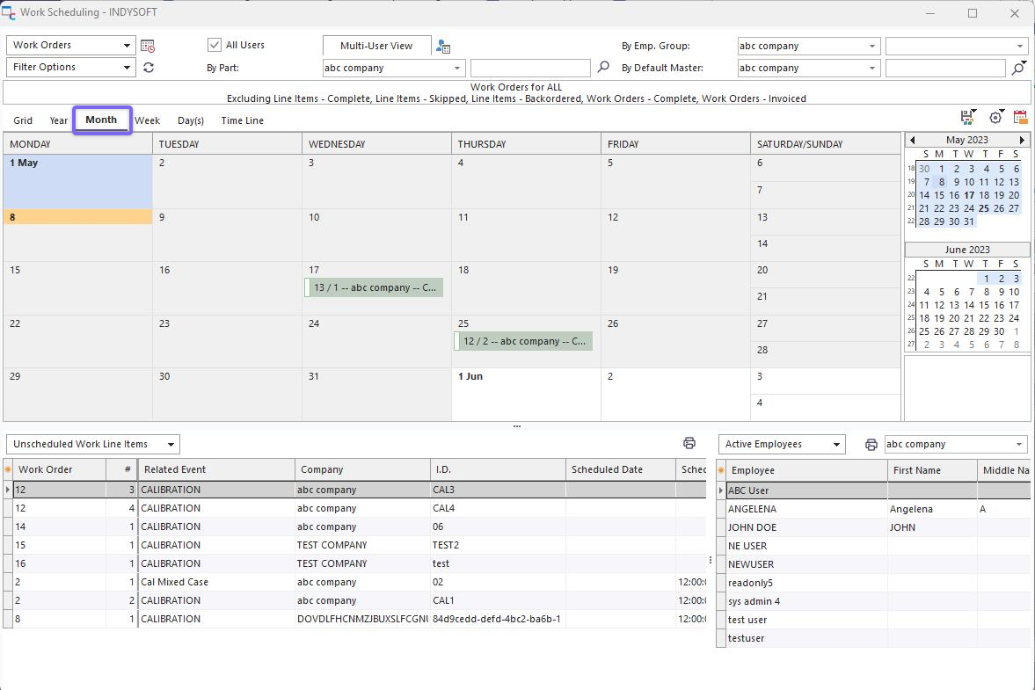
Task: Click the search magnifier for By Part
Action: [603, 68]
